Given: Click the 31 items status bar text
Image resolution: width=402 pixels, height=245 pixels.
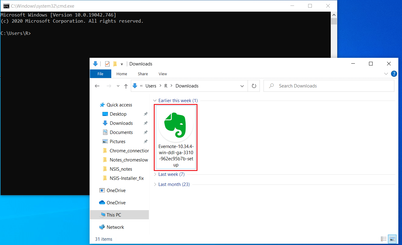Looking at the screenshot, I should coord(104,239).
